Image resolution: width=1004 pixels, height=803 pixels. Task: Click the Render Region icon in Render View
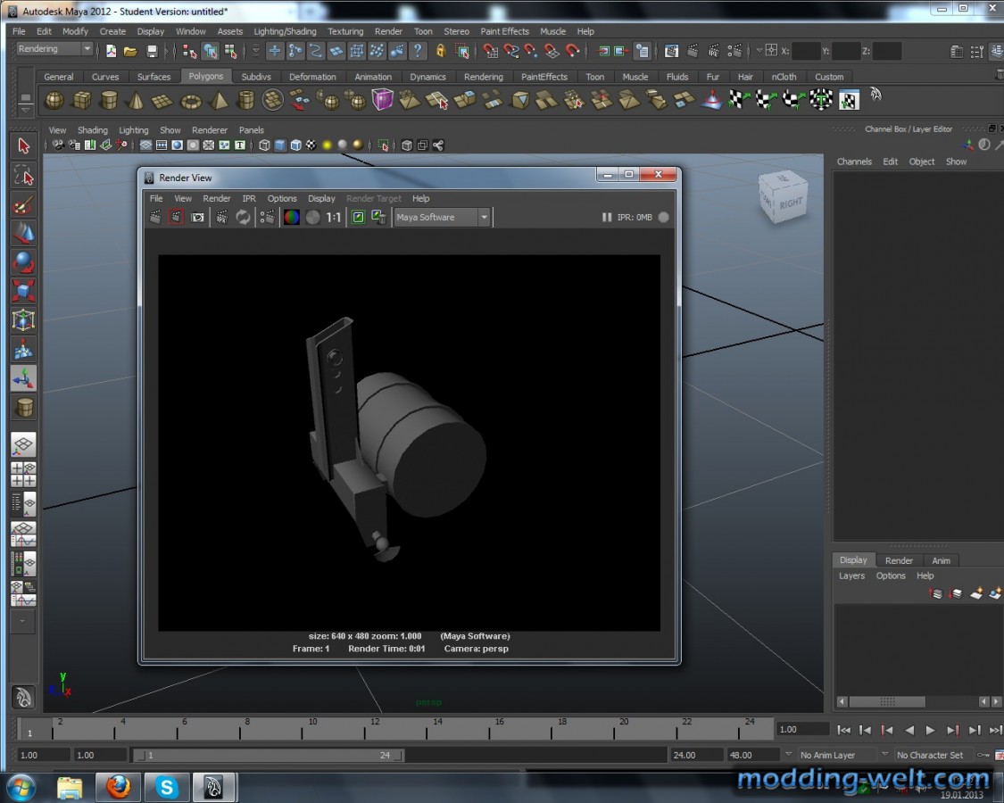pyautogui.click(x=176, y=217)
